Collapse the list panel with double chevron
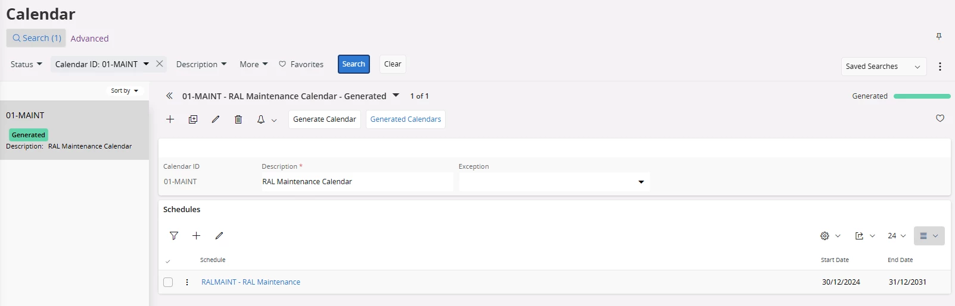This screenshot has width=955, height=306. 169,96
